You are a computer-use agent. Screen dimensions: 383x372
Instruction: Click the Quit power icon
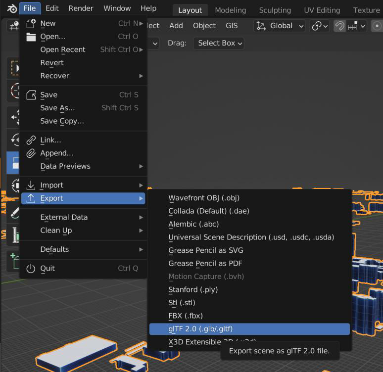31,269
